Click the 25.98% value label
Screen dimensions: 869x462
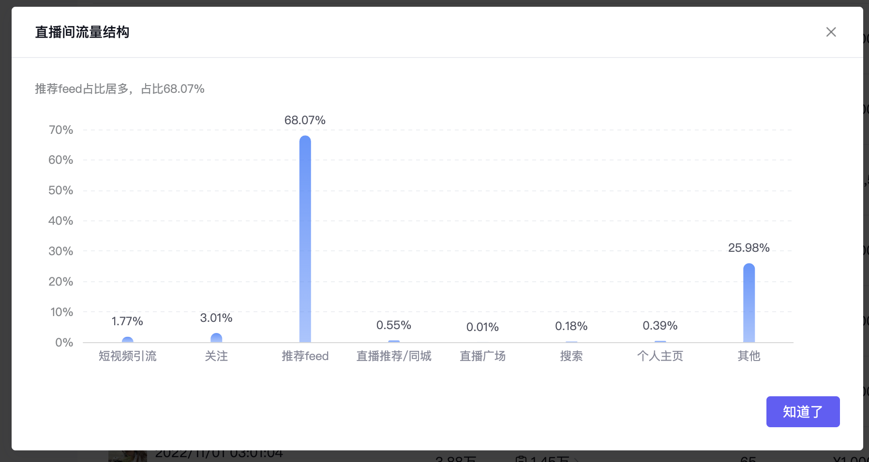click(x=749, y=248)
